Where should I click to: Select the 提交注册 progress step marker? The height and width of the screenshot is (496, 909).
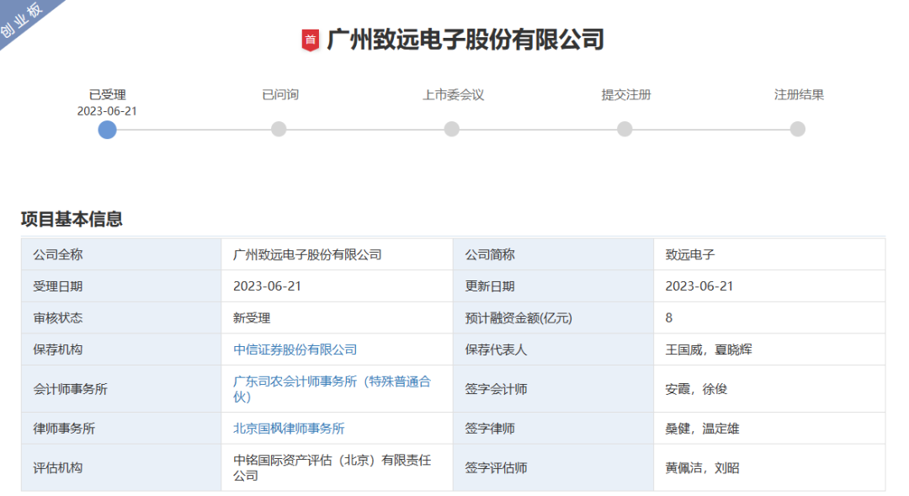pos(625,129)
